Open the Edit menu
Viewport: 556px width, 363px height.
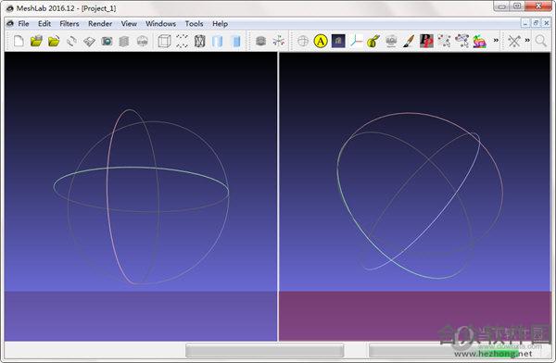pos(44,24)
